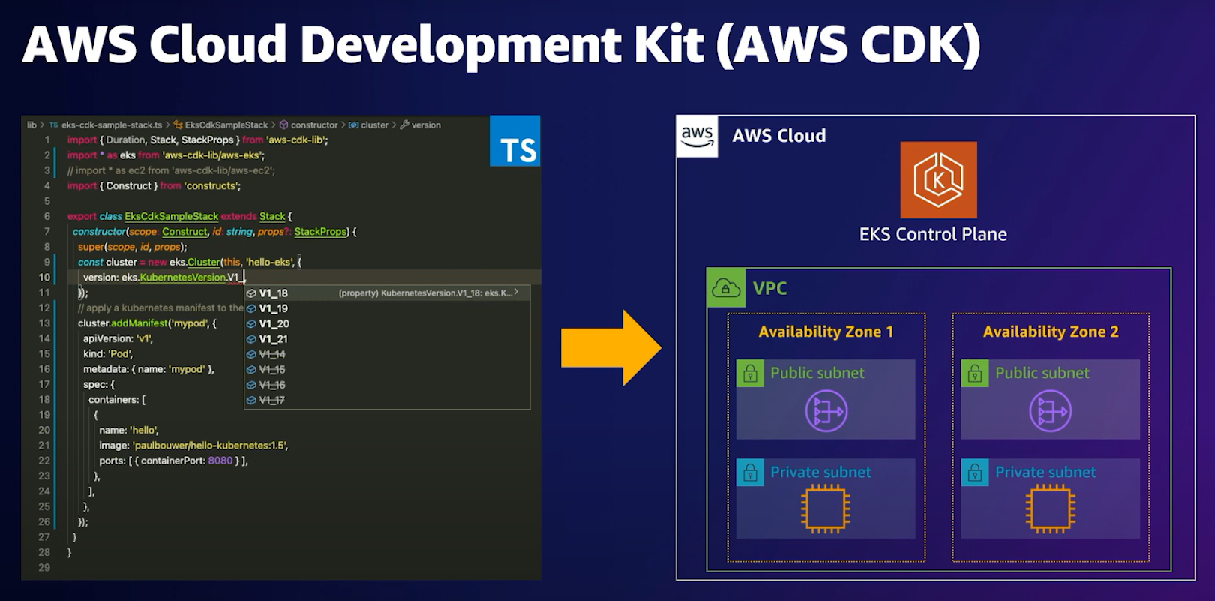Viewport: 1215px width, 601px height.
Task: Open version breadcrumb segment
Action: click(420, 125)
